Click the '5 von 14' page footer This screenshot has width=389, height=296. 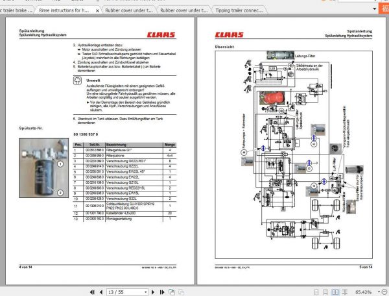pyautogui.click(x=366, y=267)
